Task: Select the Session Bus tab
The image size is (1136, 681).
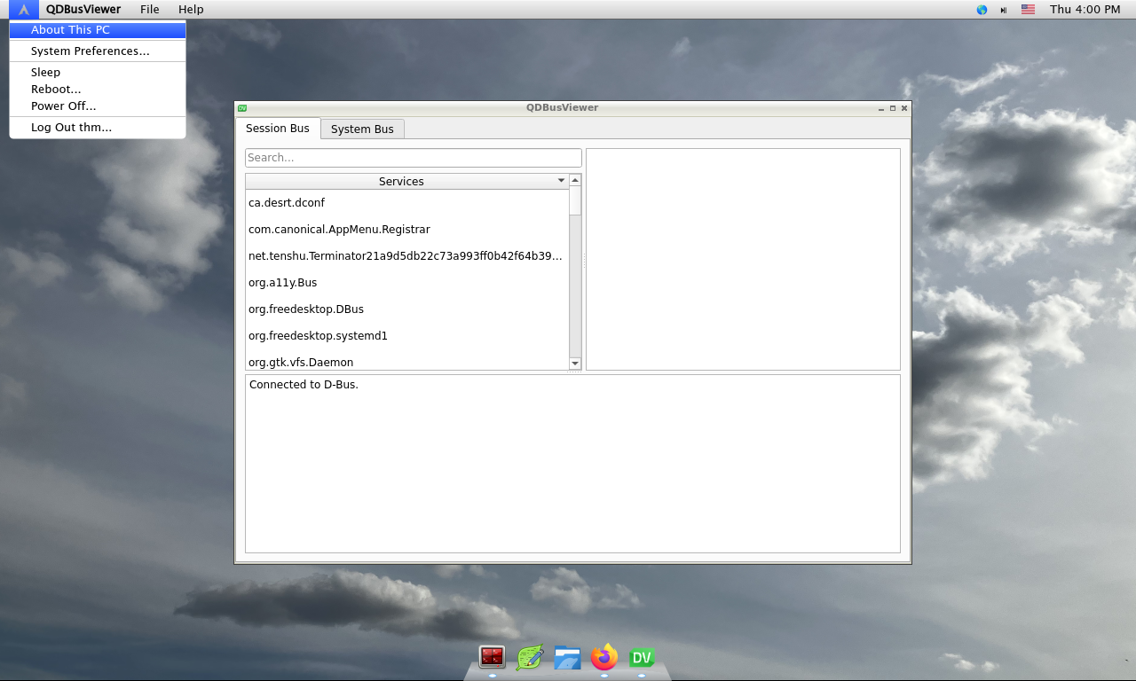Action: pos(278,129)
